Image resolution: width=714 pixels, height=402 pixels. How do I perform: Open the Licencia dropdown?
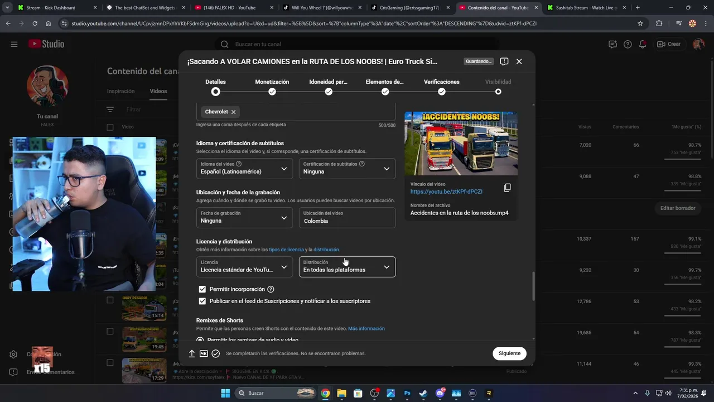(x=244, y=266)
